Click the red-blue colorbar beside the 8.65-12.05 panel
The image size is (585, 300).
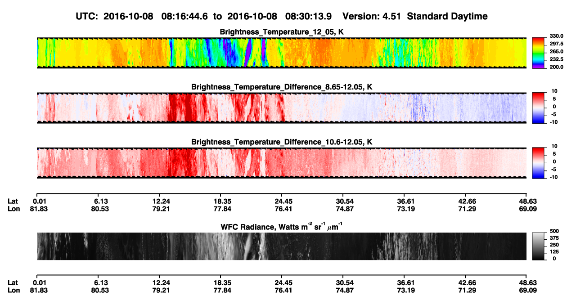coord(538,107)
